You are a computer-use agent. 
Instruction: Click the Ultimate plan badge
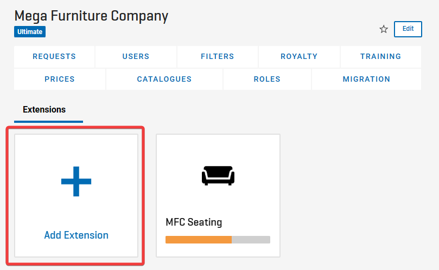point(30,32)
